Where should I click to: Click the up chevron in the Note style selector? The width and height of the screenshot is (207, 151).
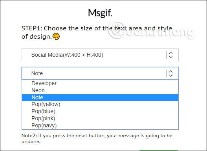171,71
